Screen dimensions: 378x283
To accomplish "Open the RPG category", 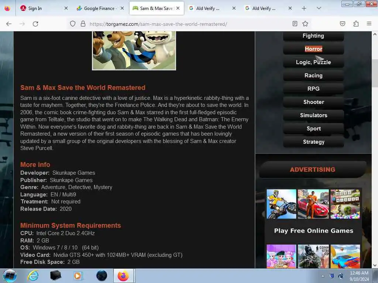I will click(x=313, y=89).
